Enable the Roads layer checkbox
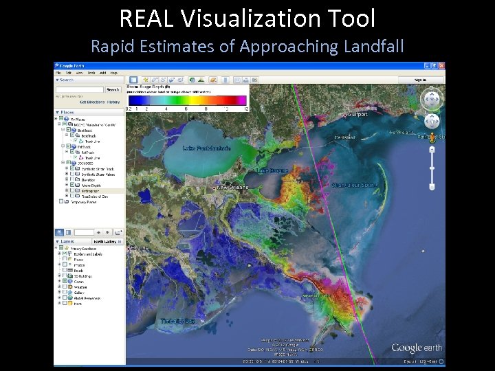Viewport: 495px width, 371px height. 65,271
